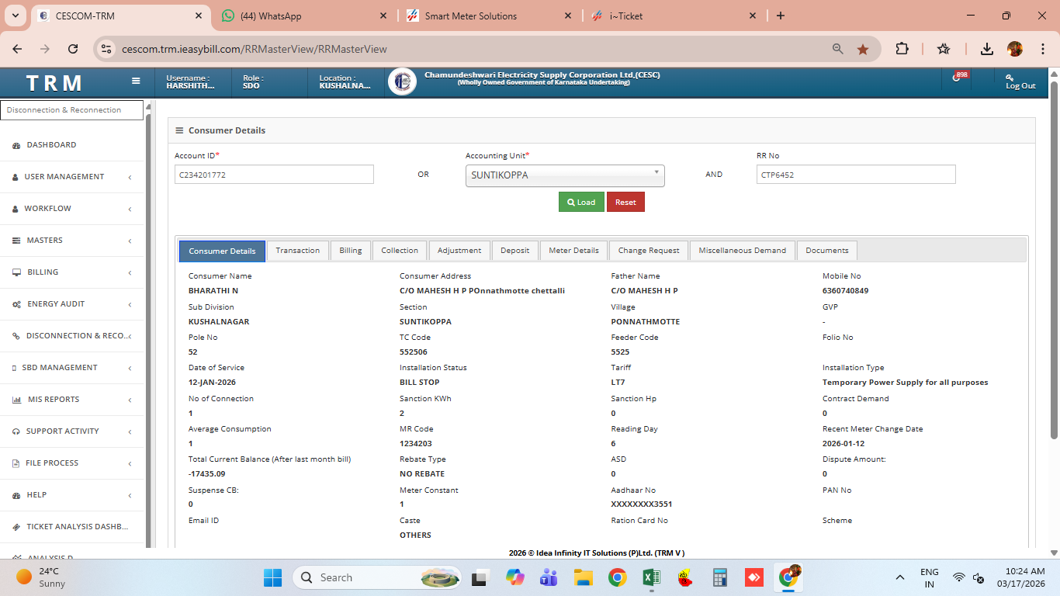Open File Explorer from the taskbar
Screen dimensions: 1060x596
coord(584,577)
